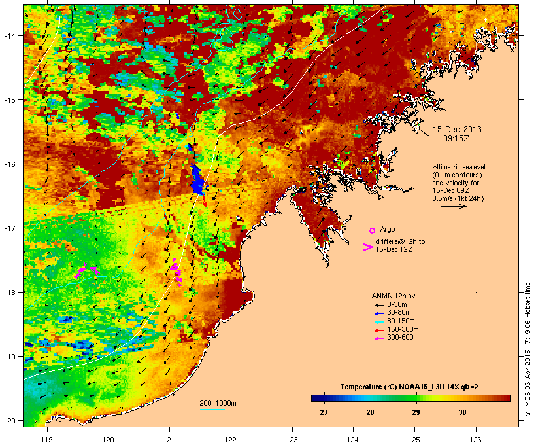Screen dimensions: 536x445
Task: Click longitude axis label 126
Action: coord(476,440)
